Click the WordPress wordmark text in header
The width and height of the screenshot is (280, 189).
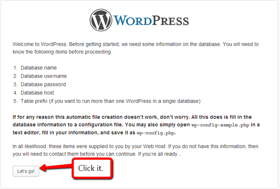(x=151, y=21)
